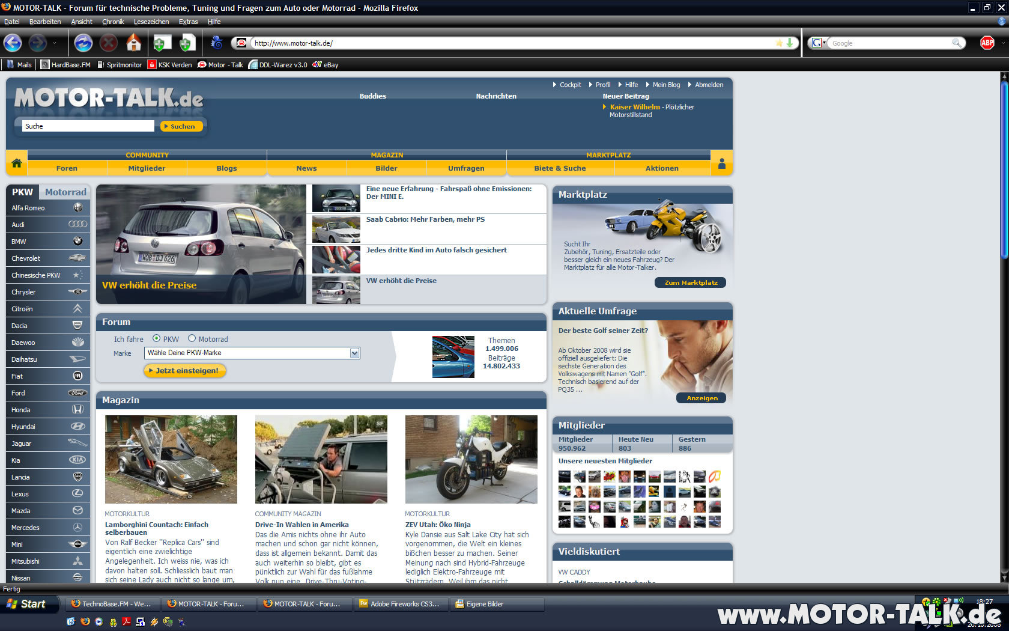The width and height of the screenshot is (1009, 631).
Task: Click the Google search box
Action: [x=891, y=43]
